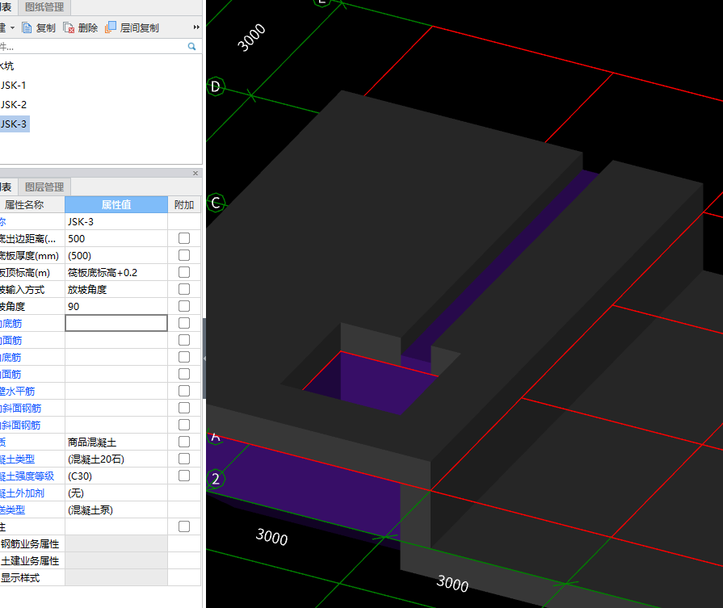Tick the checkbox in the 500 distance row
The image size is (723, 608).
tap(184, 238)
